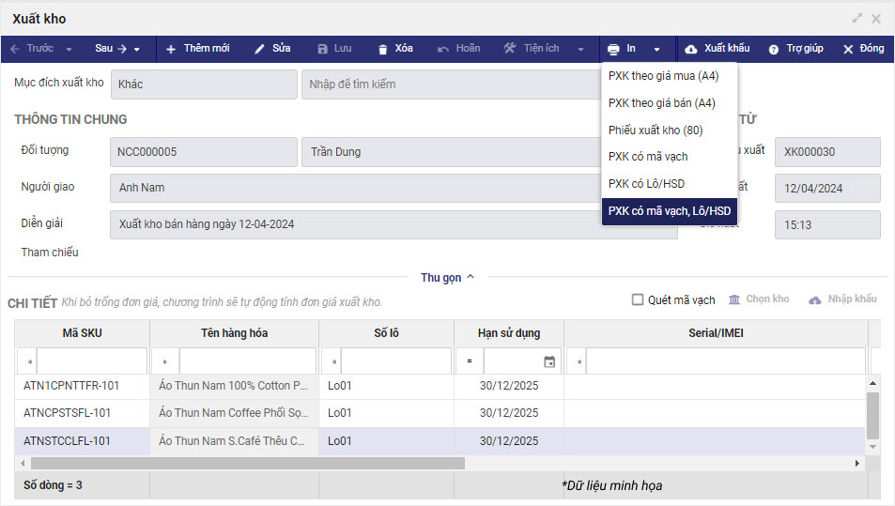895x506 pixels.
Task: Select PXK có Lô/HSD print option
Action: click(670, 184)
